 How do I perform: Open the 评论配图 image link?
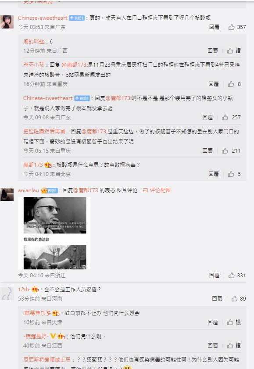(157, 190)
